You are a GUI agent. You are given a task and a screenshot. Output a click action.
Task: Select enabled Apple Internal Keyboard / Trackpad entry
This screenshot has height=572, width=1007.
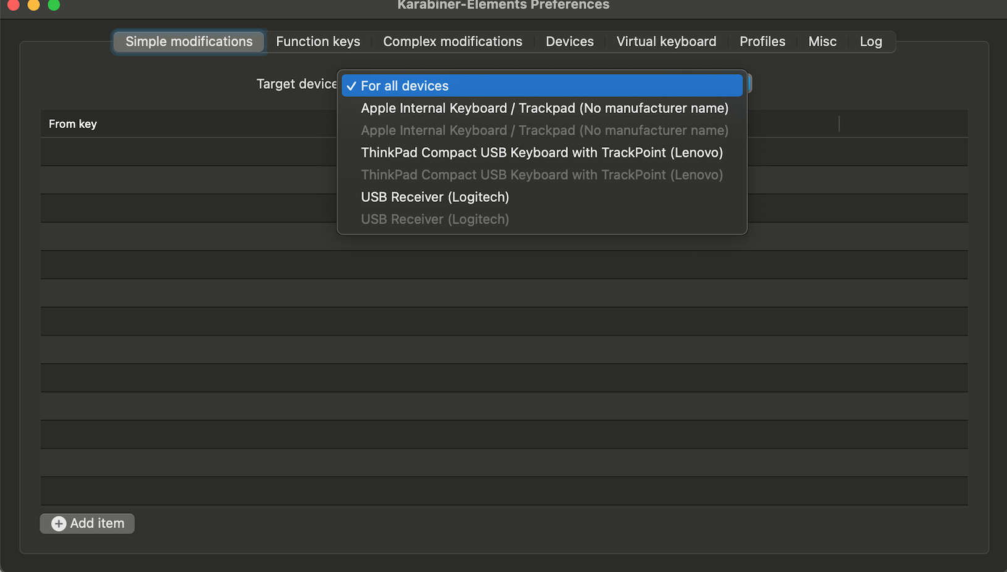tap(542, 108)
